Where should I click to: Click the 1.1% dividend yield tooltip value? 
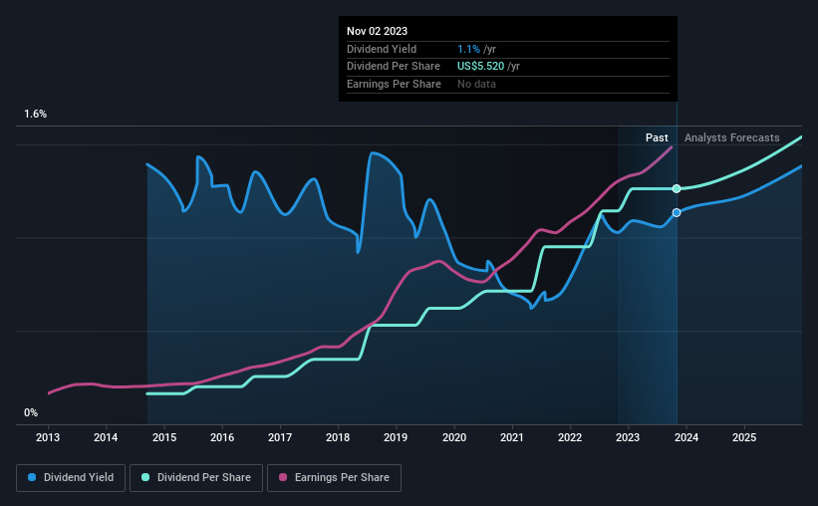click(468, 49)
